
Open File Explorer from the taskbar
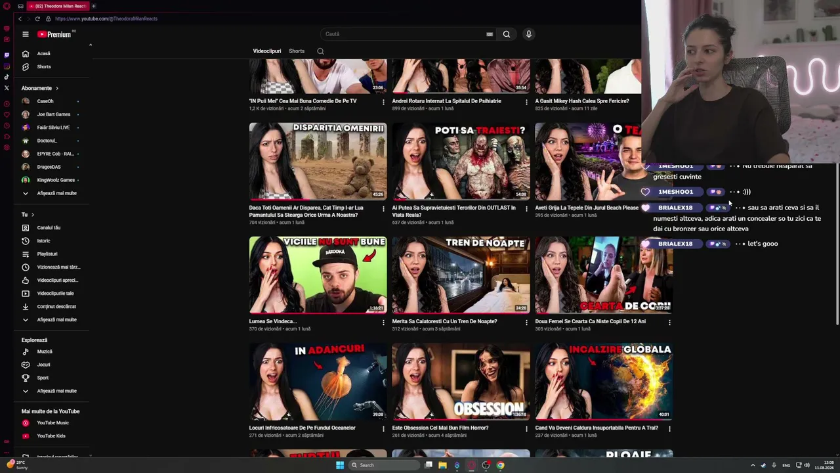click(442, 465)
